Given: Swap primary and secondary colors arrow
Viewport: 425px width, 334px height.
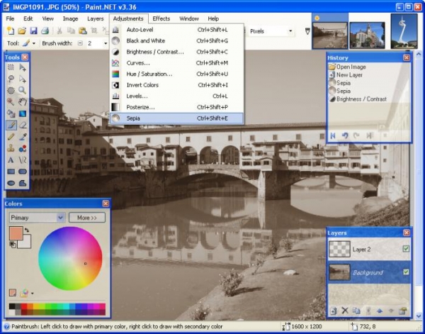Looking at the screenshot, I should [27, 230].
